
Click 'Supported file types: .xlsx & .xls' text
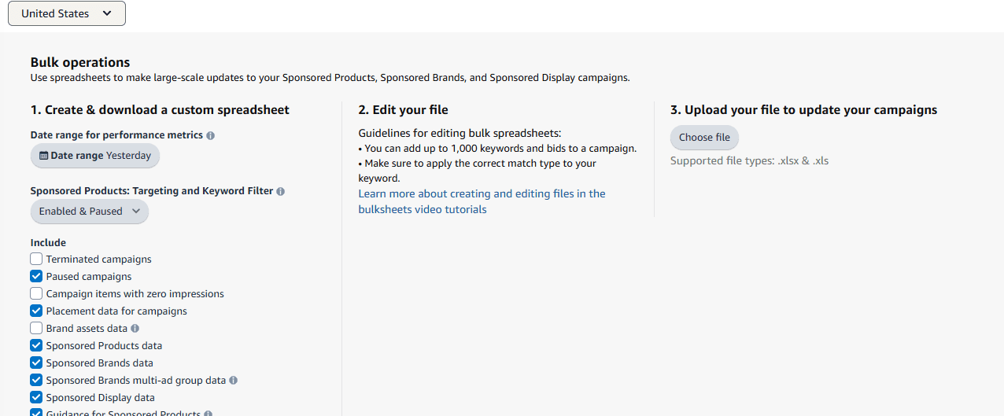pyautogui.click(x=749, y=161)
